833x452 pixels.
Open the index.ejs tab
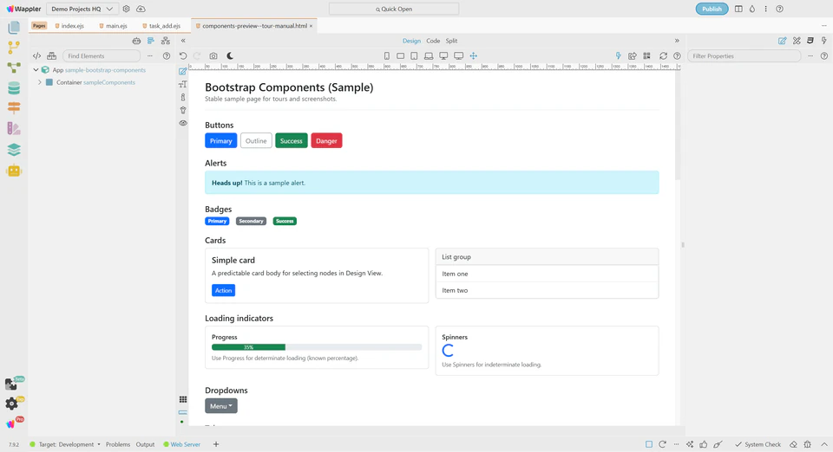coord(69,25)
